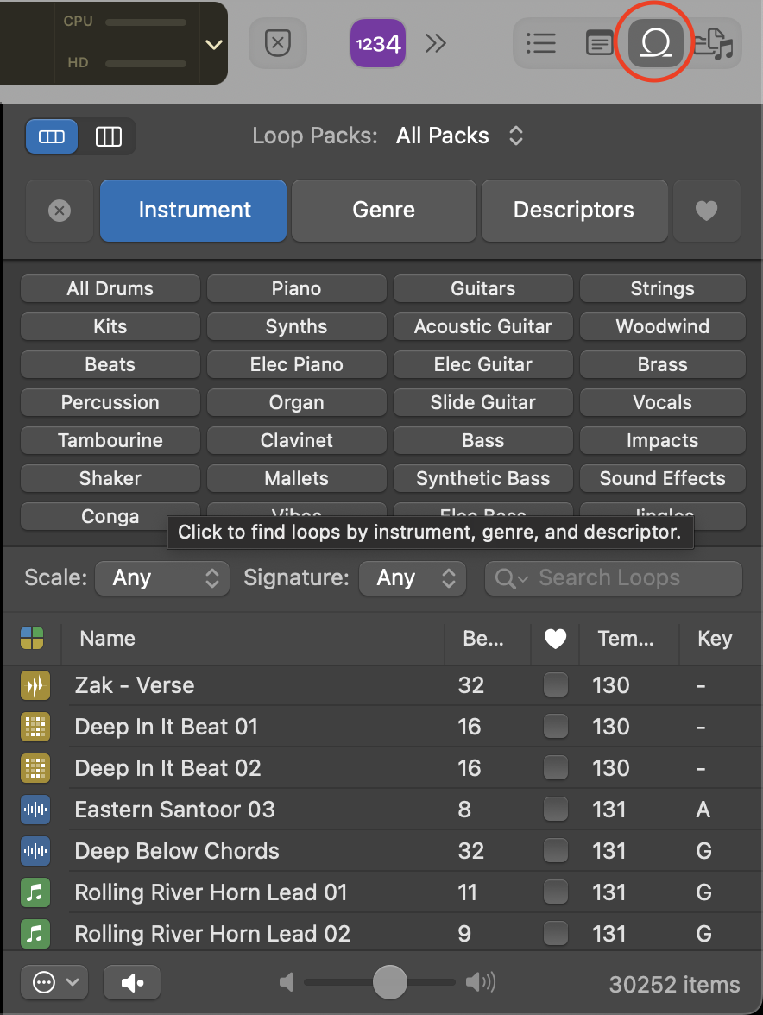The height and width of the screenshot is (1015, 763).
Task: Reset filters with the X clear button
Action: (60, 211)
